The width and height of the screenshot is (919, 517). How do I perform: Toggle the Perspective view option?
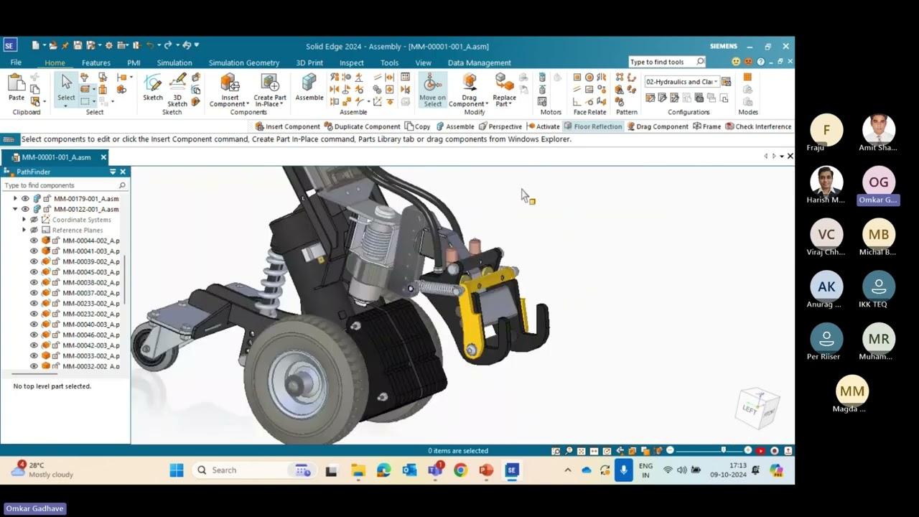click(x=500, y=126)
